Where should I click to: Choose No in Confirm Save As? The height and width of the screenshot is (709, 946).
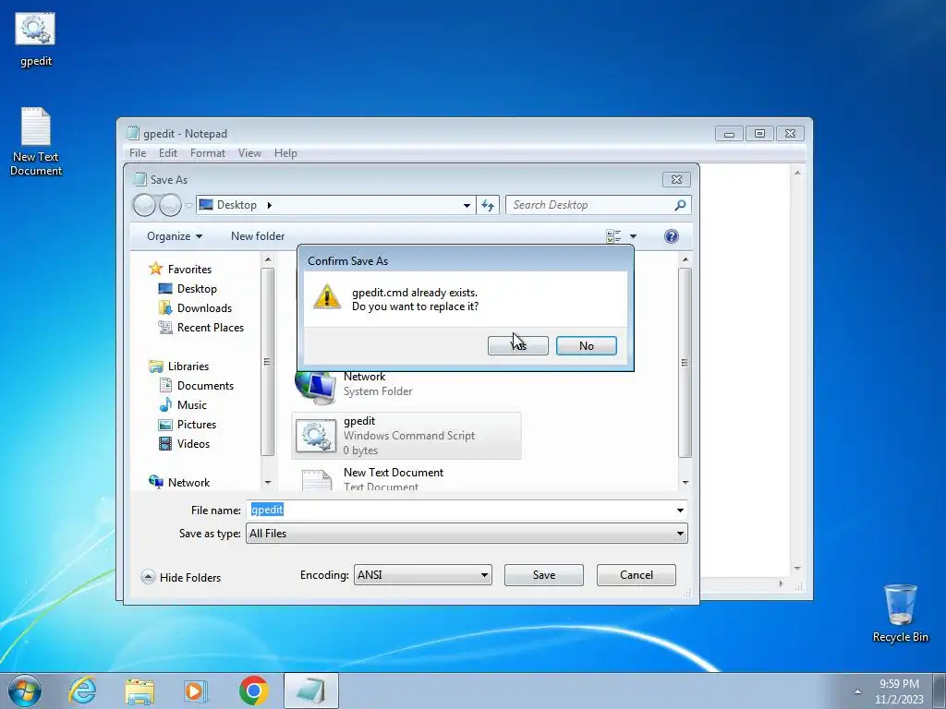pos(586,345)
